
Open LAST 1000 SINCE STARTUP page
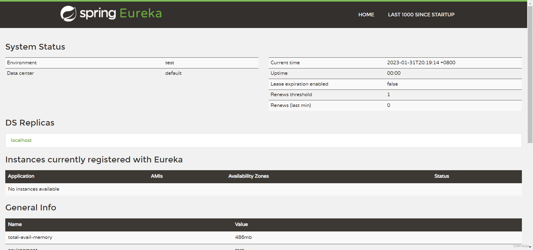[x=421, y=15]
